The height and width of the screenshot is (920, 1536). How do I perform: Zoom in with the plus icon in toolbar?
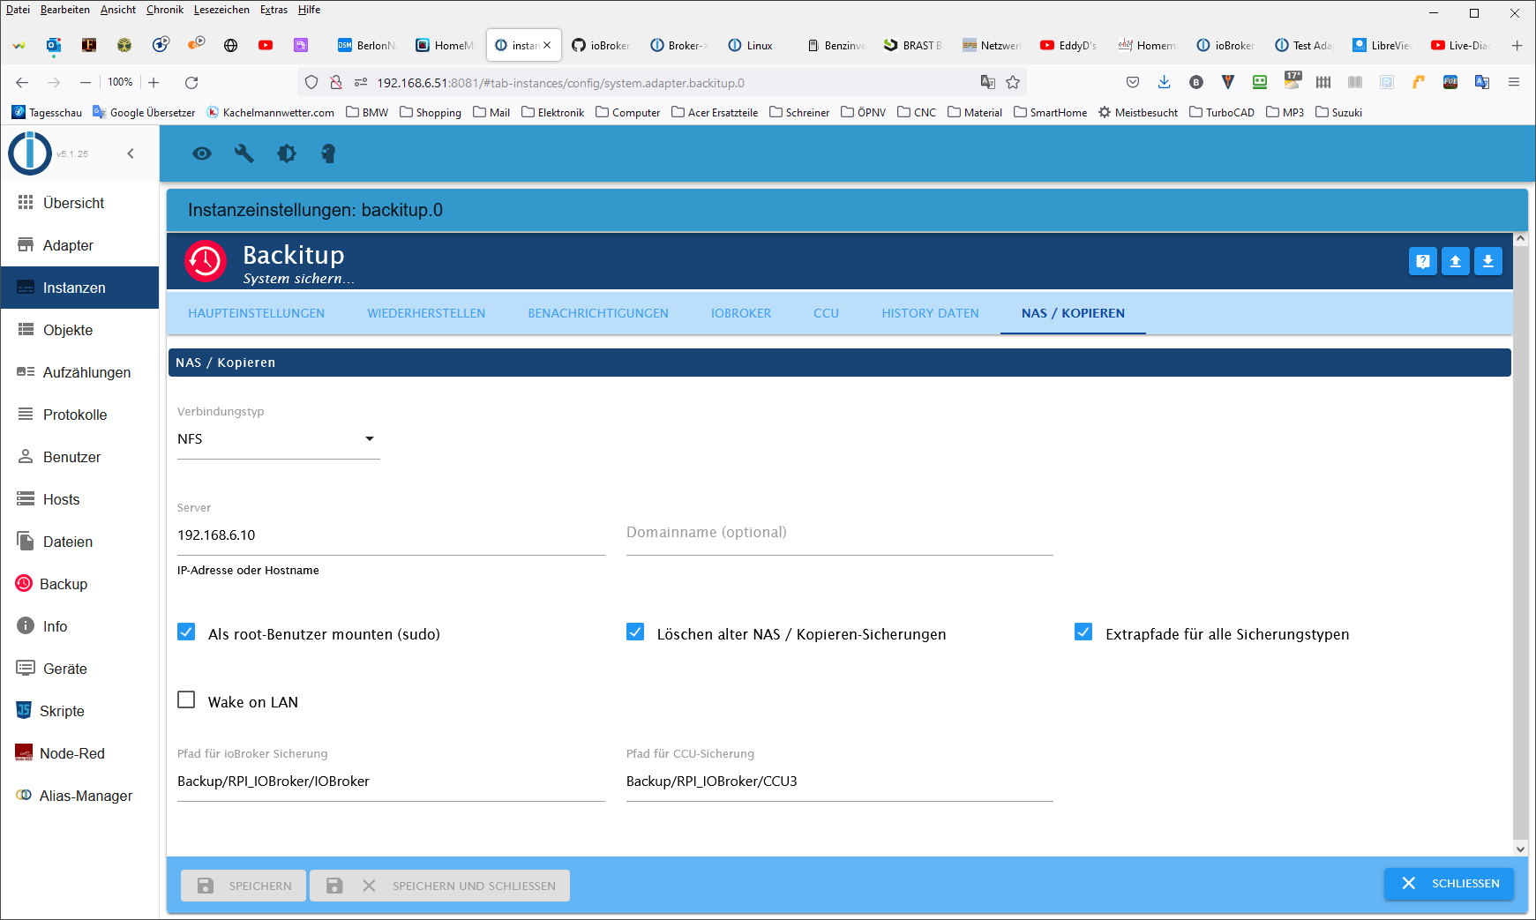(x=154, y=83)
